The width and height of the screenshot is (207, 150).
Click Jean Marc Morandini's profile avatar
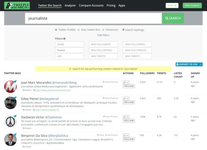[x=10, y=86]
